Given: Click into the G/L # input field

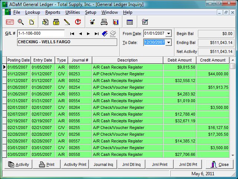Looking at the screenshot, I should [x=41, y=34].
